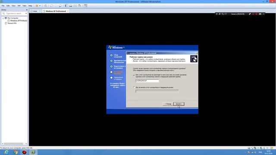The image size is (276, 155).
Task: Close the Library panel
Action: (x=27, y=9)
